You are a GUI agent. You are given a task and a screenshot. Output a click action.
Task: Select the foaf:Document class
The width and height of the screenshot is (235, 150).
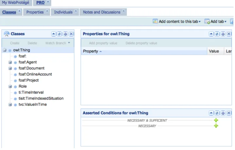(x=31, y=68)
